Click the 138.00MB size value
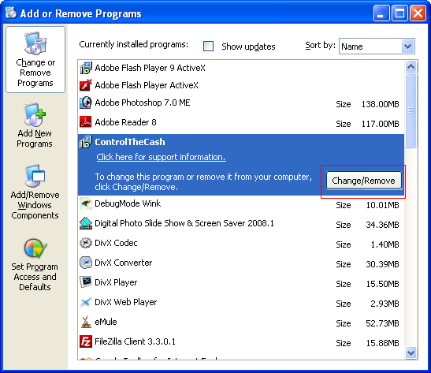Viewport: 431px width, 373px height. click(x=380, y=104)
